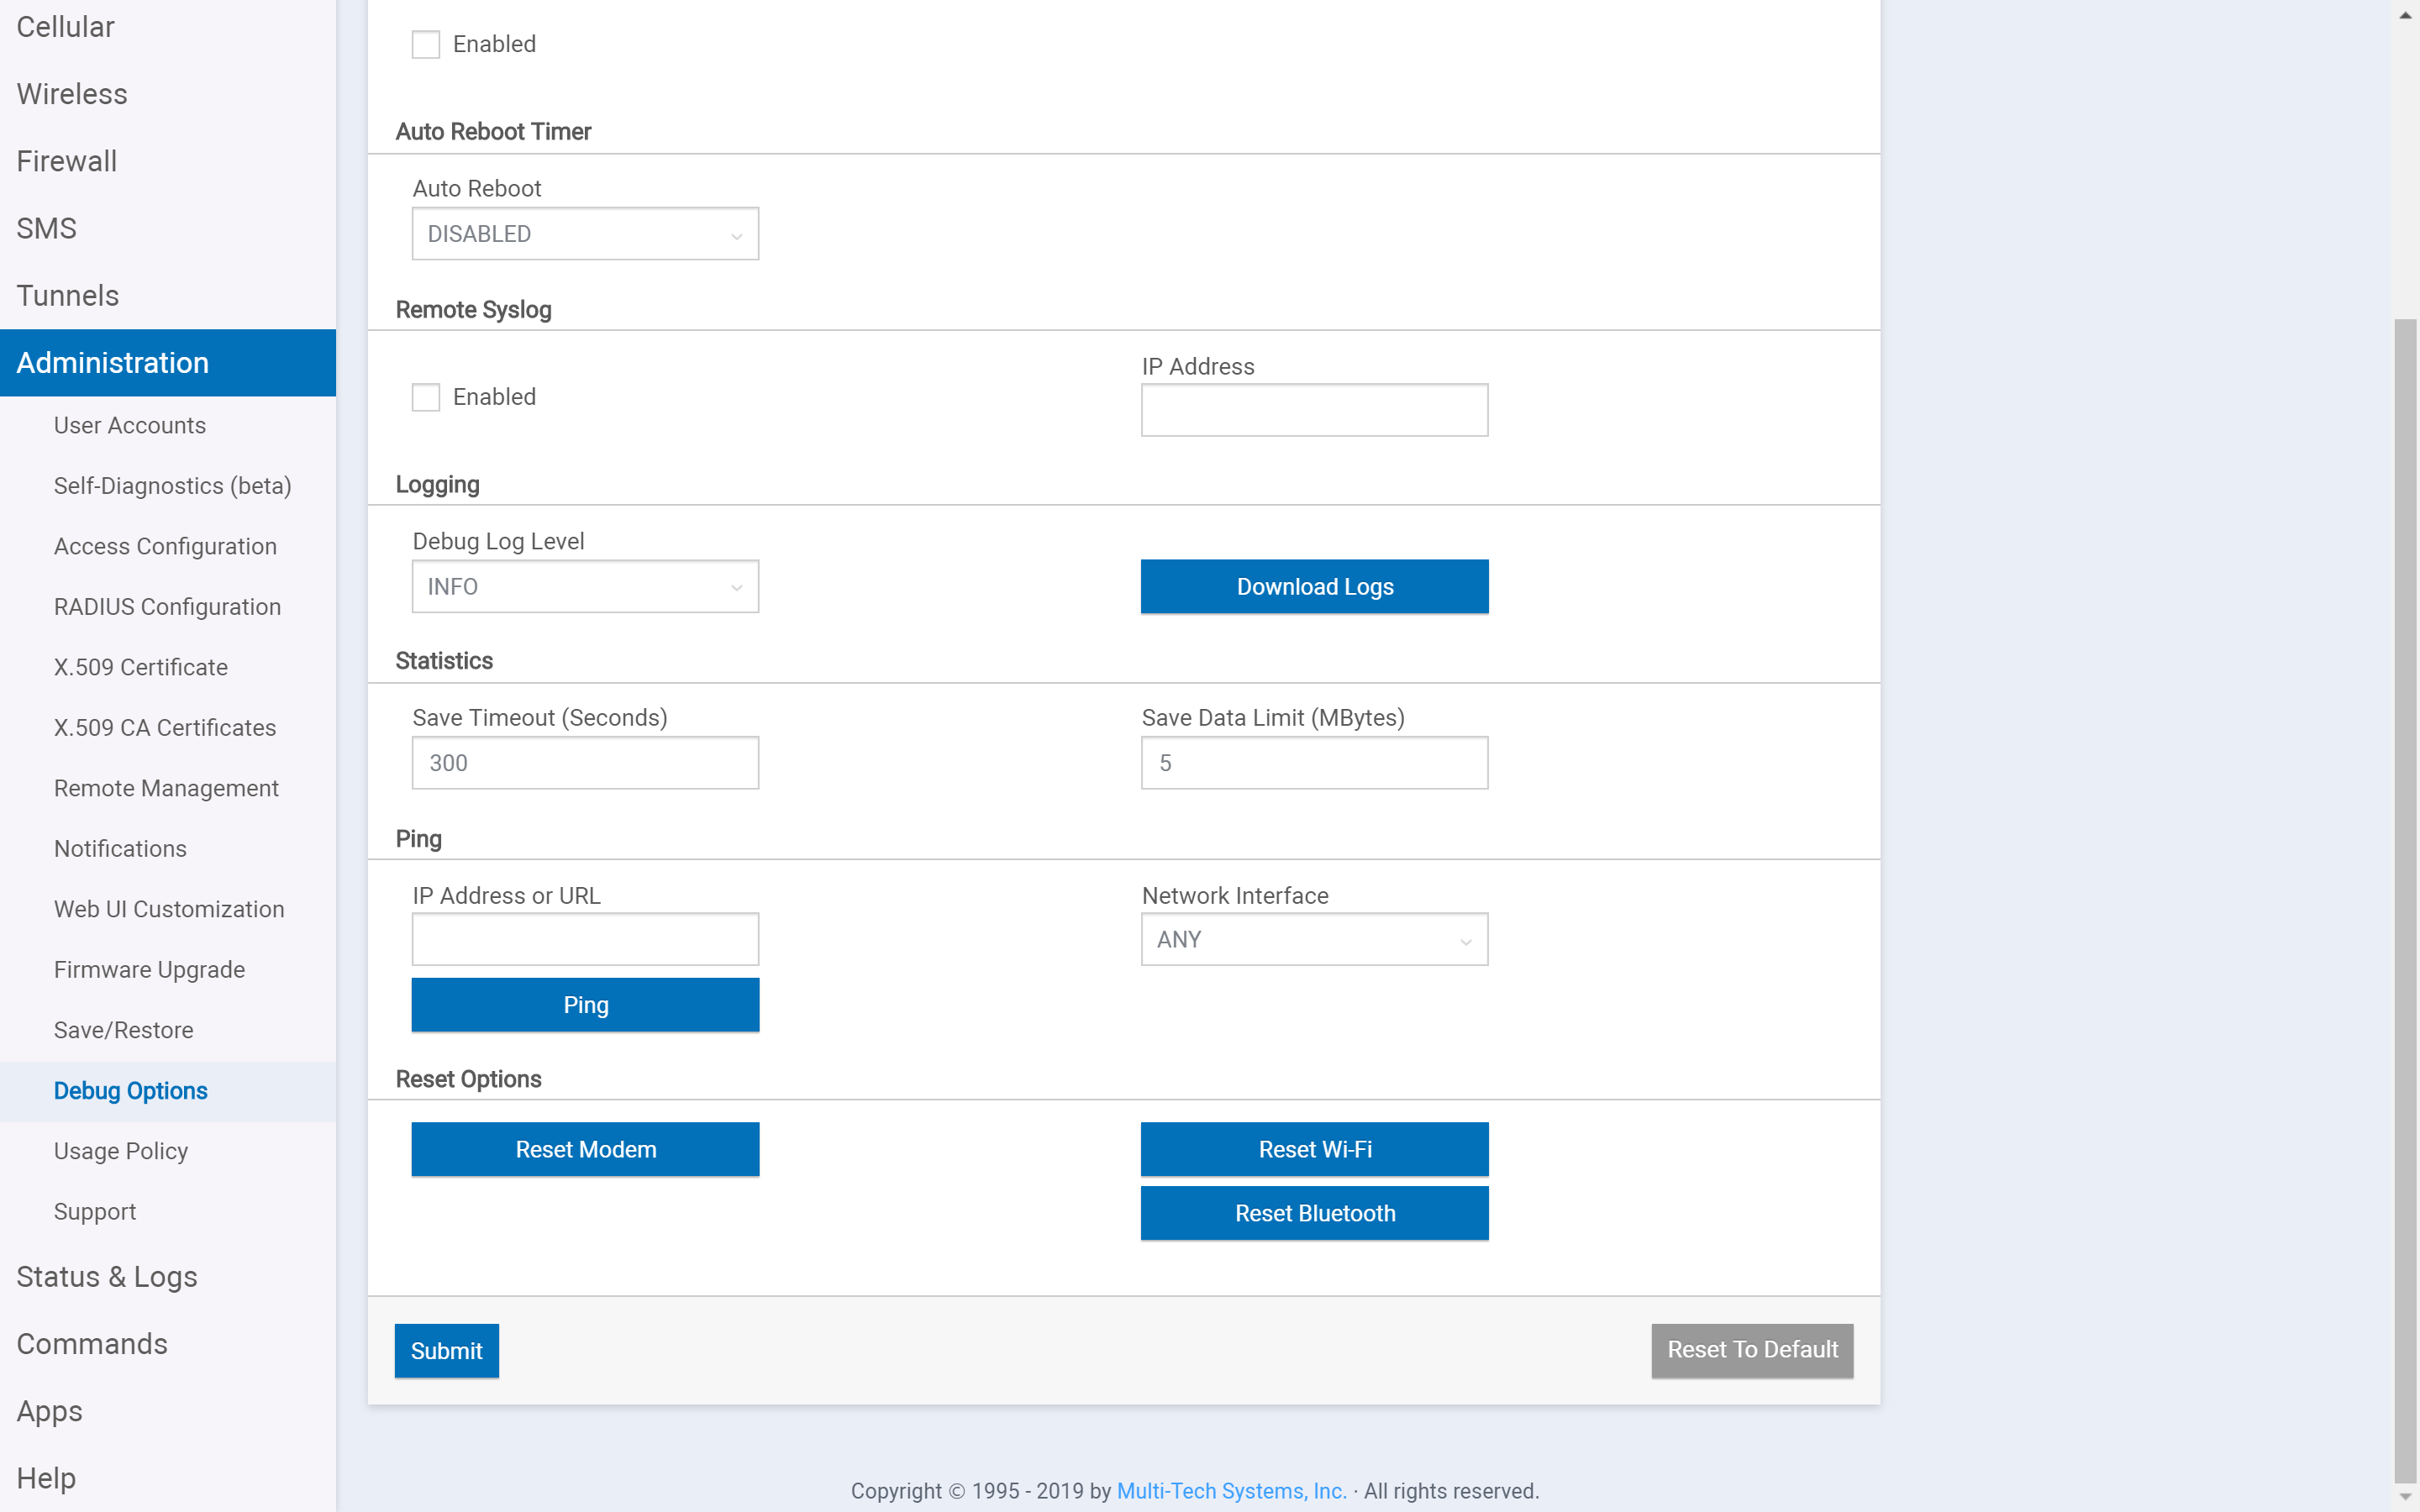Open the Firmware Upgrade page
Image resolution: width=2420 pixels, height=1512 pixels.
(x=149, y=969)
